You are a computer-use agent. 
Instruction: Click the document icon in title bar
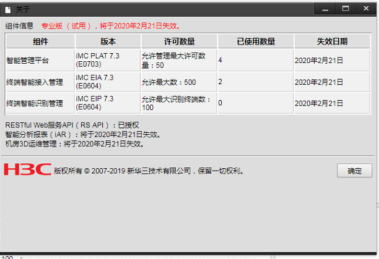coord(8,10)
